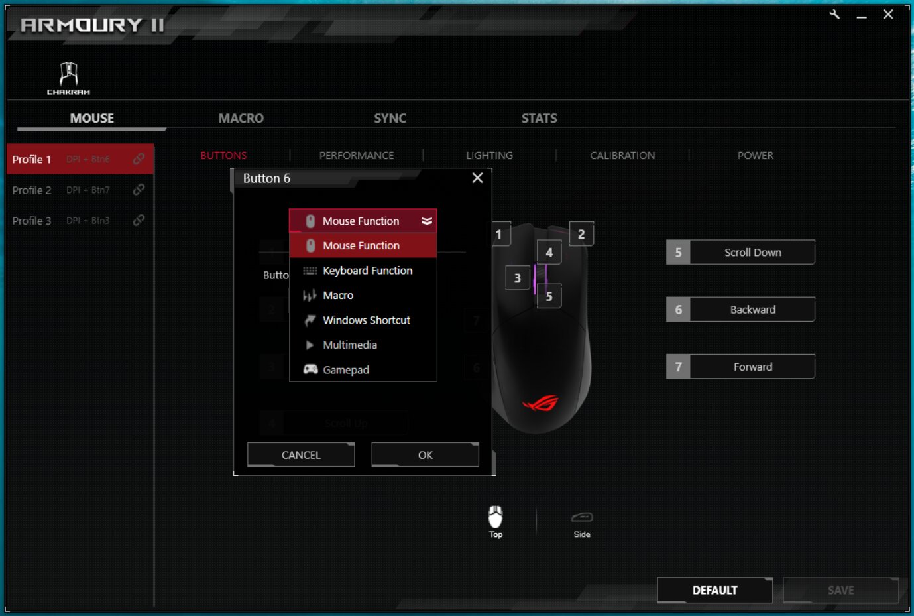This screenshot has height=616, width=914.
Task: Click the link icon for Profile 2
Action: click(139, 190)
